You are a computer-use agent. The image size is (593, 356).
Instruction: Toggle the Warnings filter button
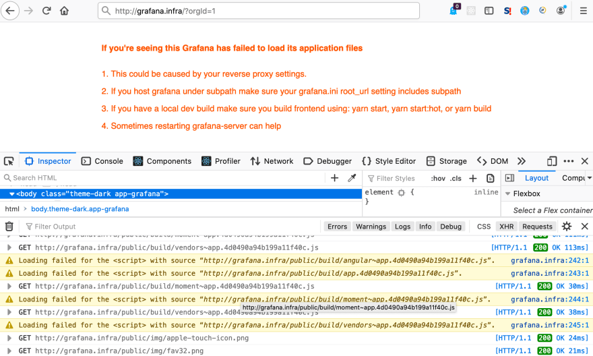click(x=371, y=227)
